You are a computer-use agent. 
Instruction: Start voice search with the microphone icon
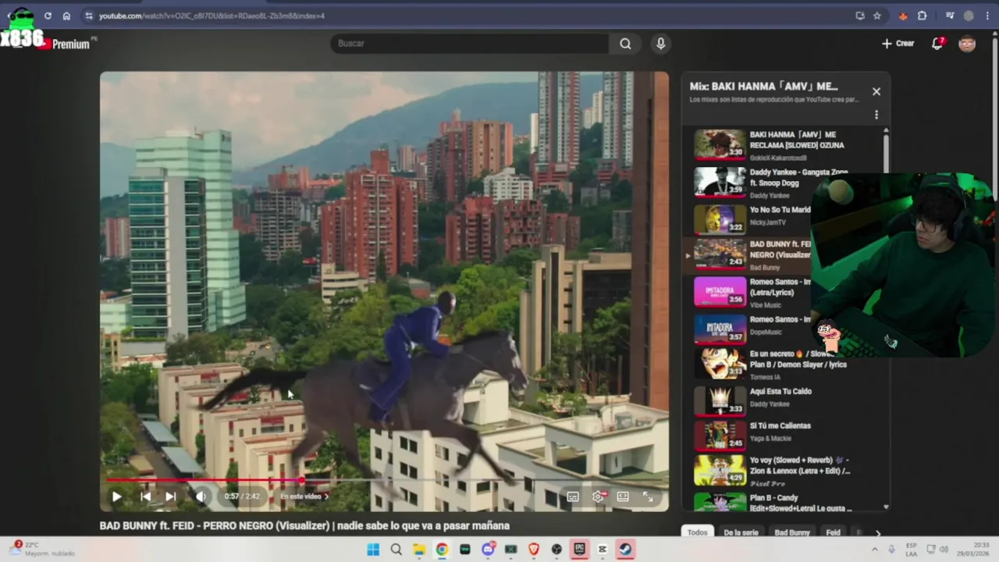(x=660, y=44)
